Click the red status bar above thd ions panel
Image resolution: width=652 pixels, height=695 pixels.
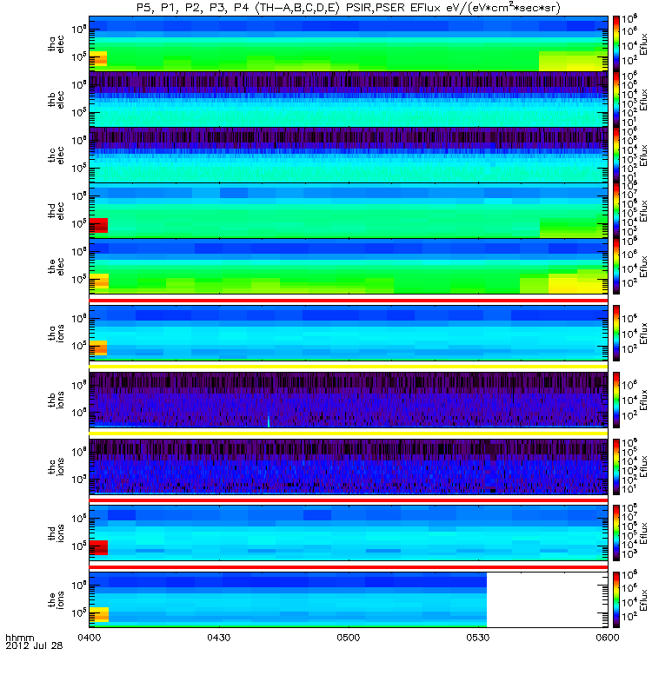(349, 500)
